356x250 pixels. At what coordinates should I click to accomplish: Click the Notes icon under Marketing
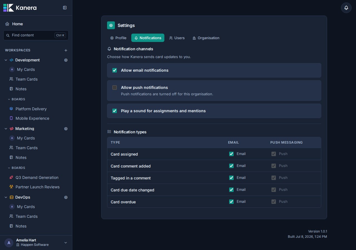point(11,157)
